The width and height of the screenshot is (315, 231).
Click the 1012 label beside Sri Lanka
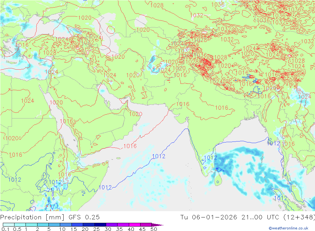pos(210,158)
